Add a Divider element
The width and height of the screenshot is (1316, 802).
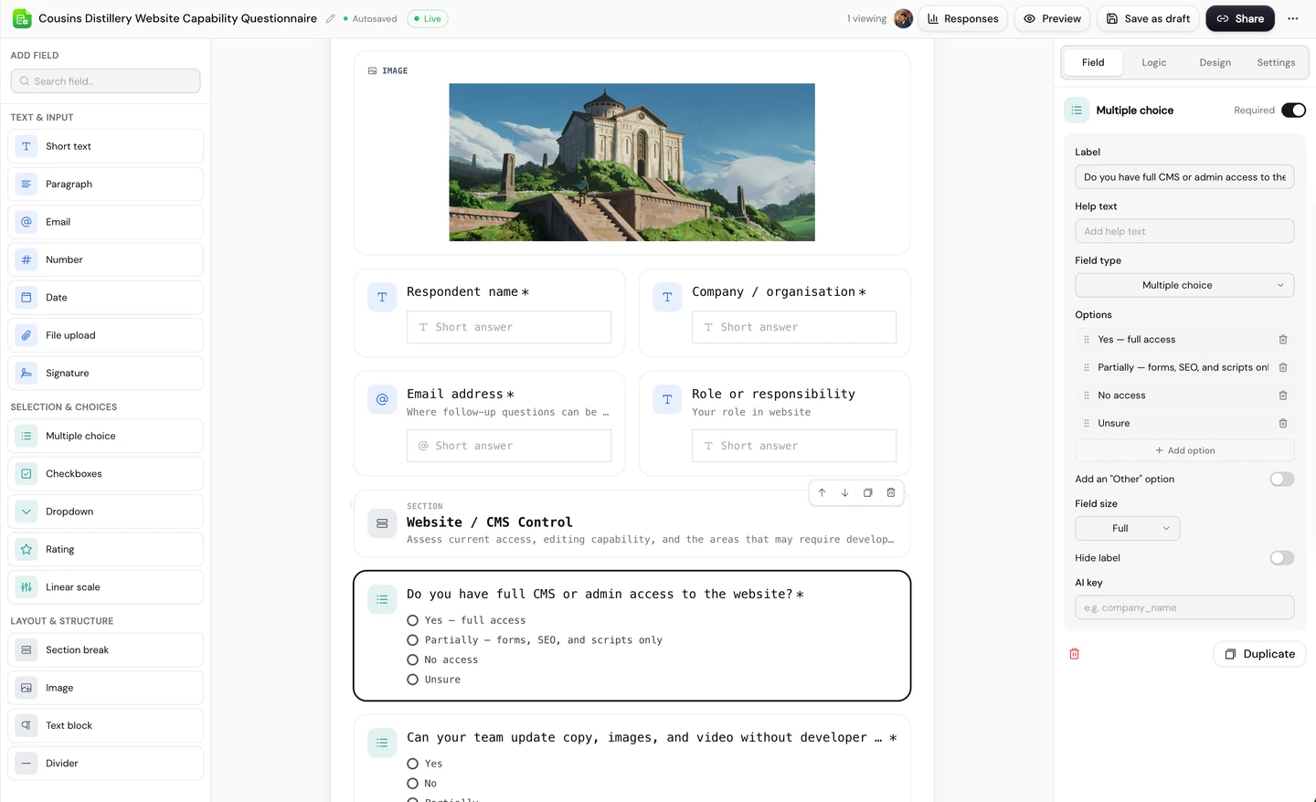(106, 764)
